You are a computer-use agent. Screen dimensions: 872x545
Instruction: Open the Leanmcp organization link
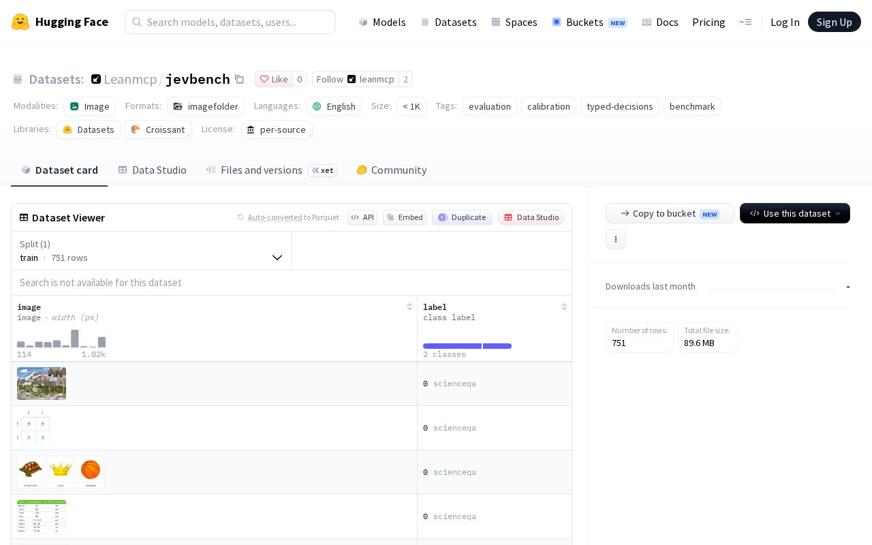pos(130,79)
